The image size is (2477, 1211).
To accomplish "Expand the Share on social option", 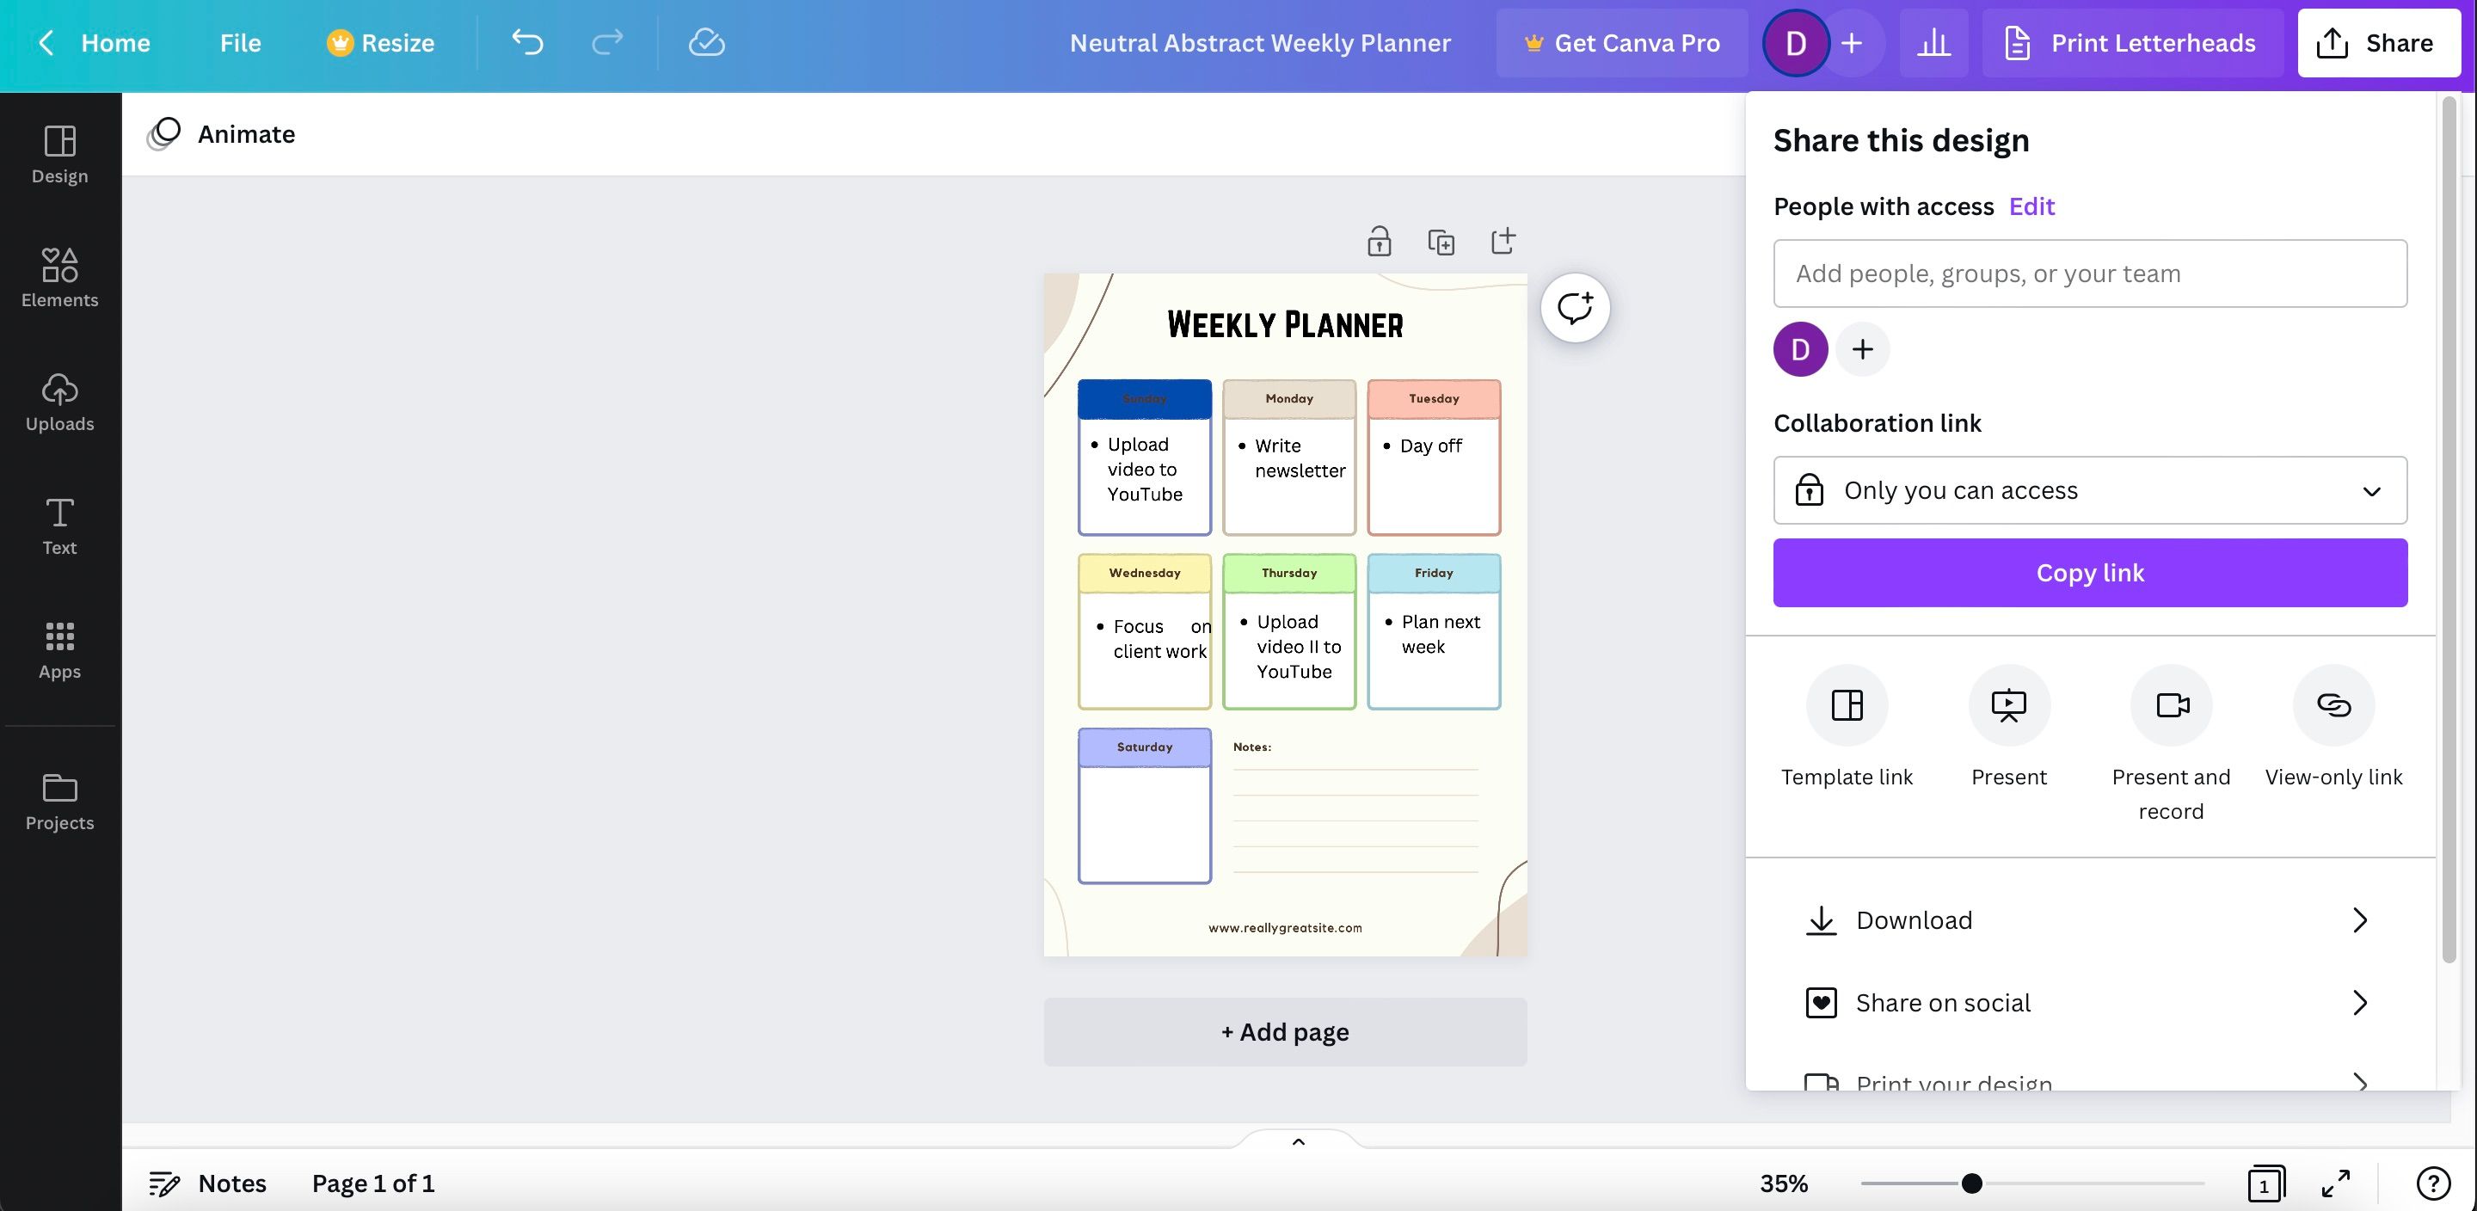I will 2089,1003.
